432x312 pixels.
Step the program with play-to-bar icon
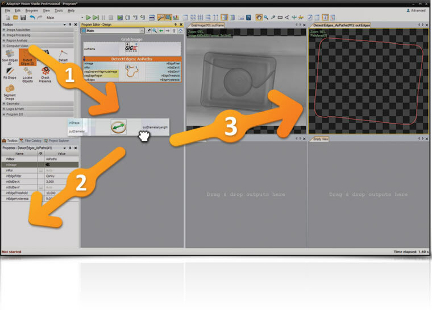[95, 18]
